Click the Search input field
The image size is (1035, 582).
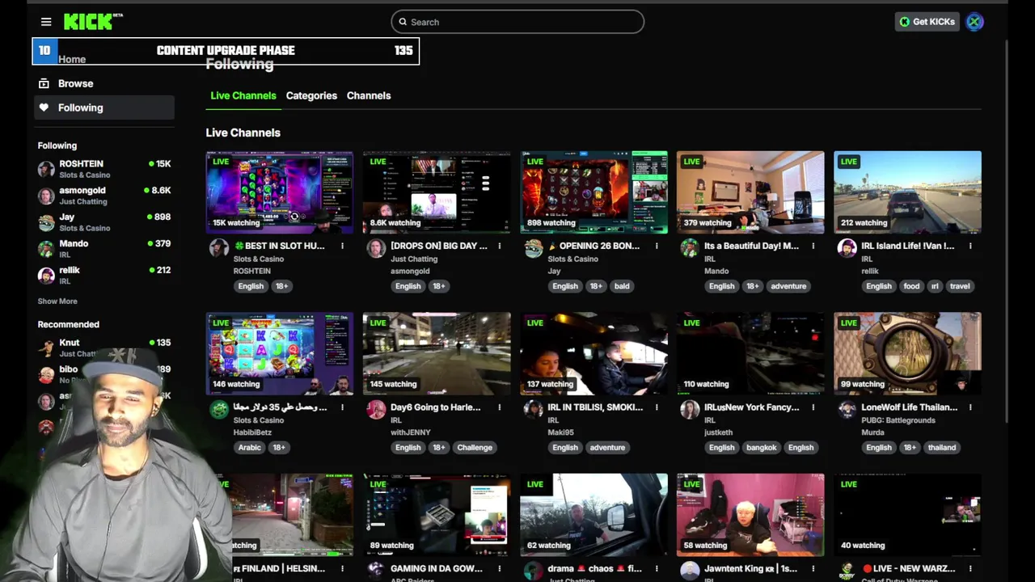click(517, 22)
